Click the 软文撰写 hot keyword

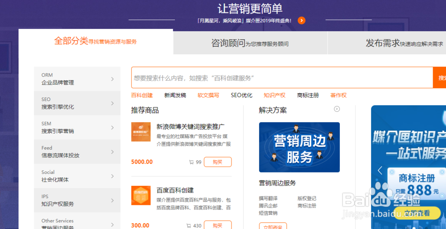(208, 95)
